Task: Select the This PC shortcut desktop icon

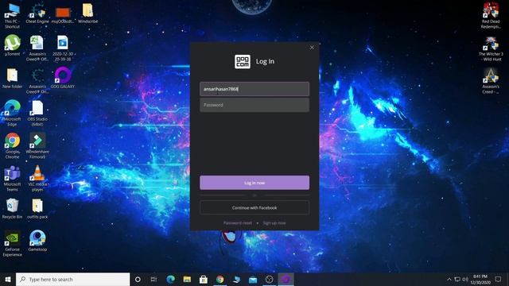Action: coord(12,16)
